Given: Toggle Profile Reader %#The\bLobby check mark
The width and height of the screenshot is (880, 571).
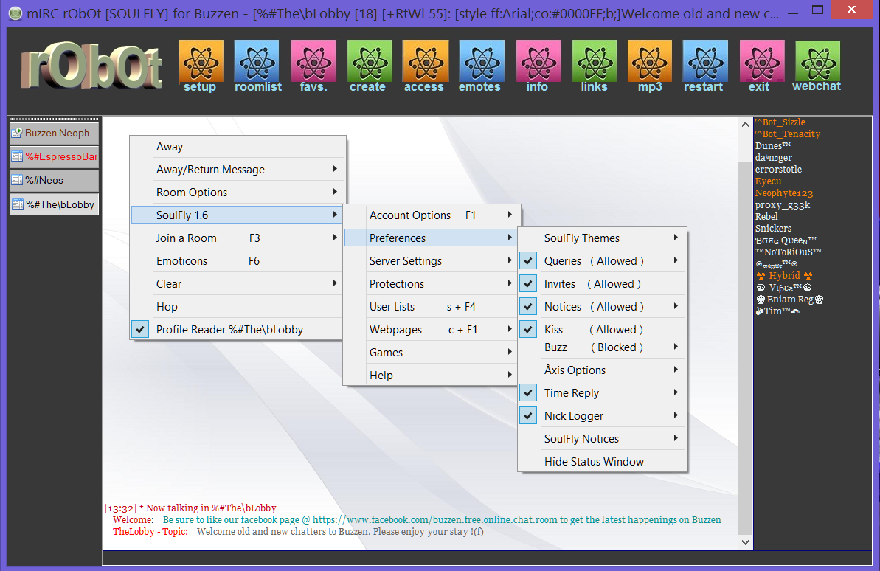Looking at the screenshot, I should click(140, 330).
